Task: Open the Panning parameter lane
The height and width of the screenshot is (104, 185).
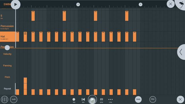Action: [x=7, y=66]
